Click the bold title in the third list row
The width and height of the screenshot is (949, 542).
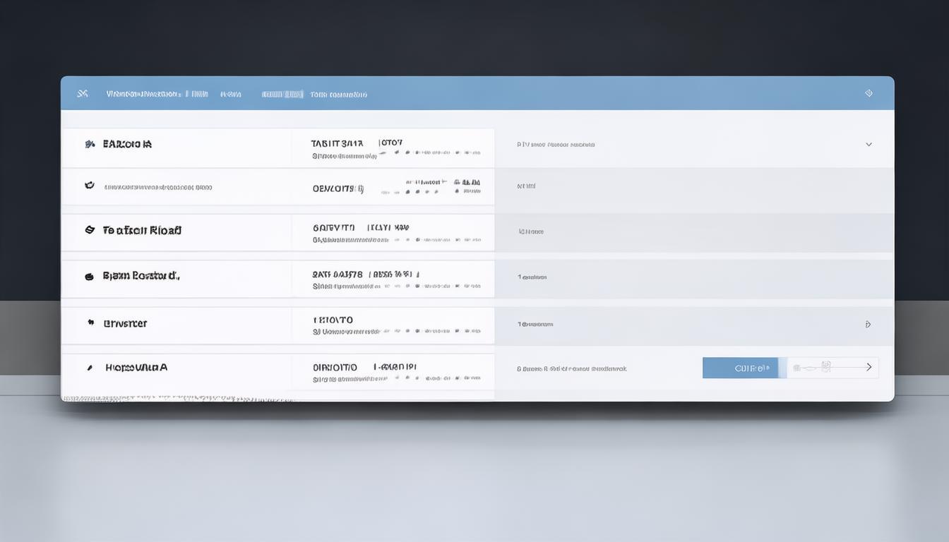(x=142, y=230)
